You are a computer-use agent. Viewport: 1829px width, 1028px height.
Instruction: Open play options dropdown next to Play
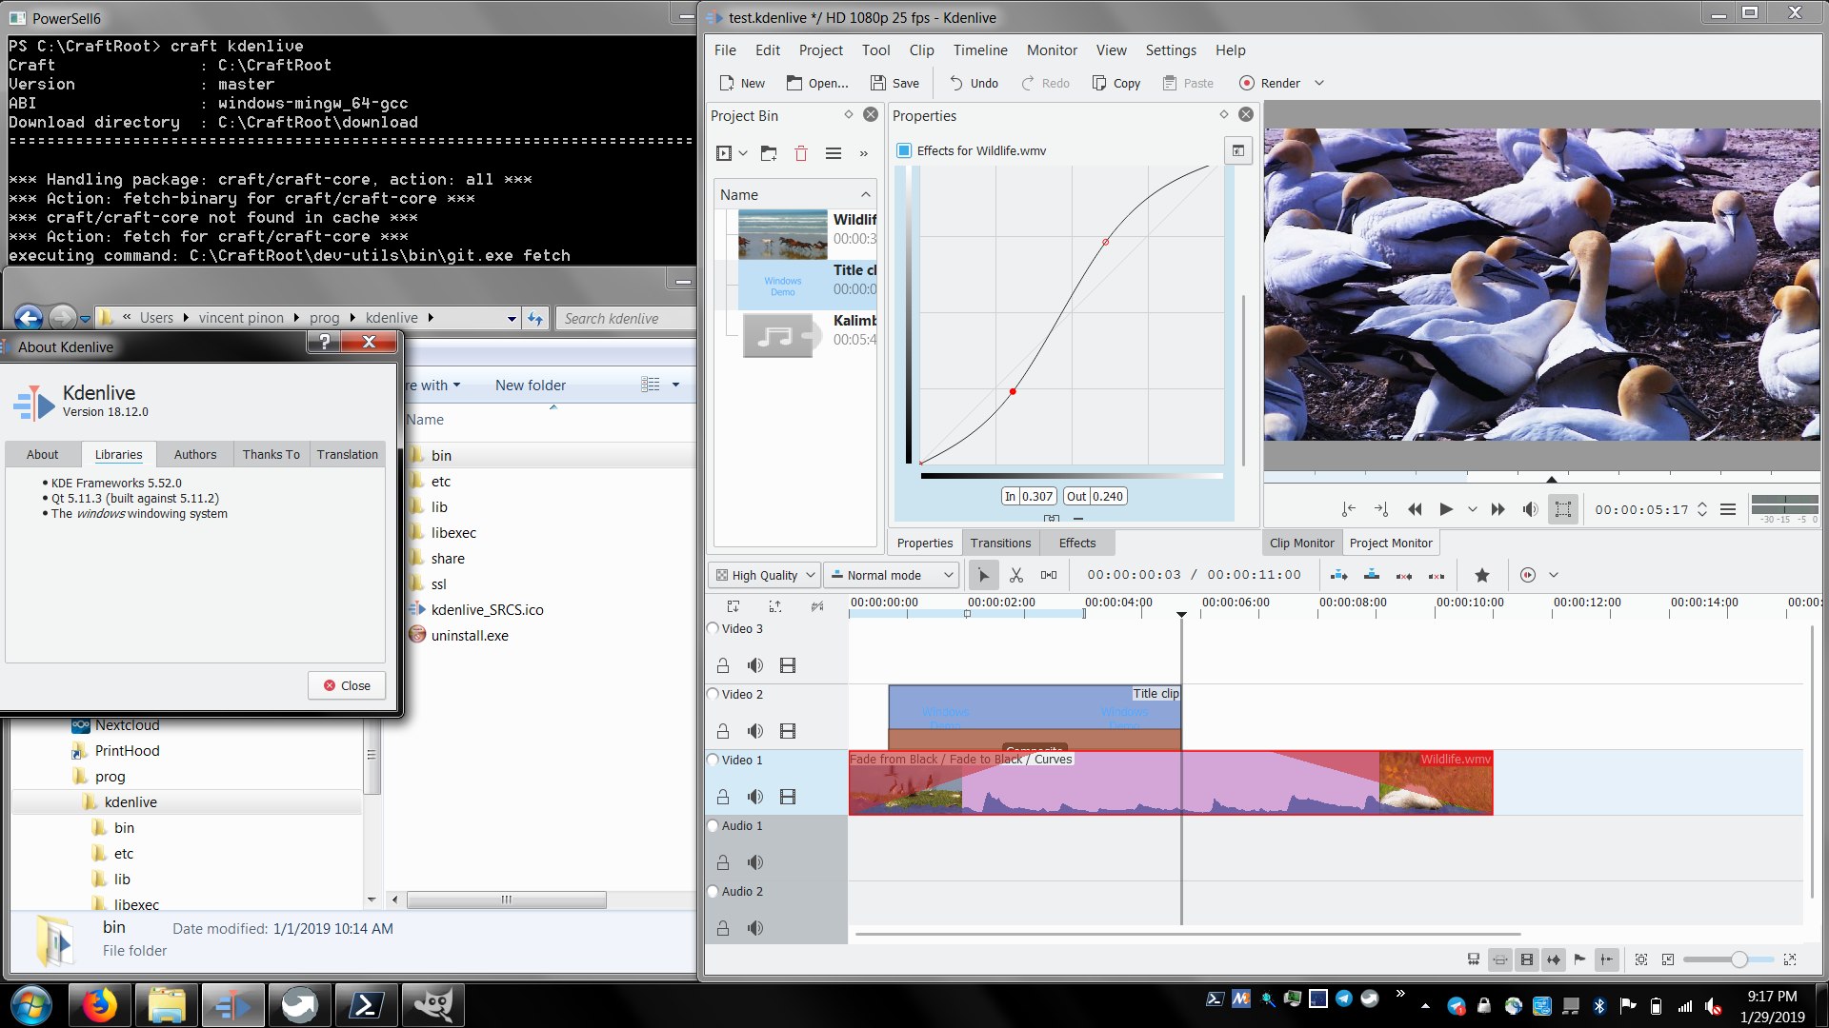pos(1473,509)
